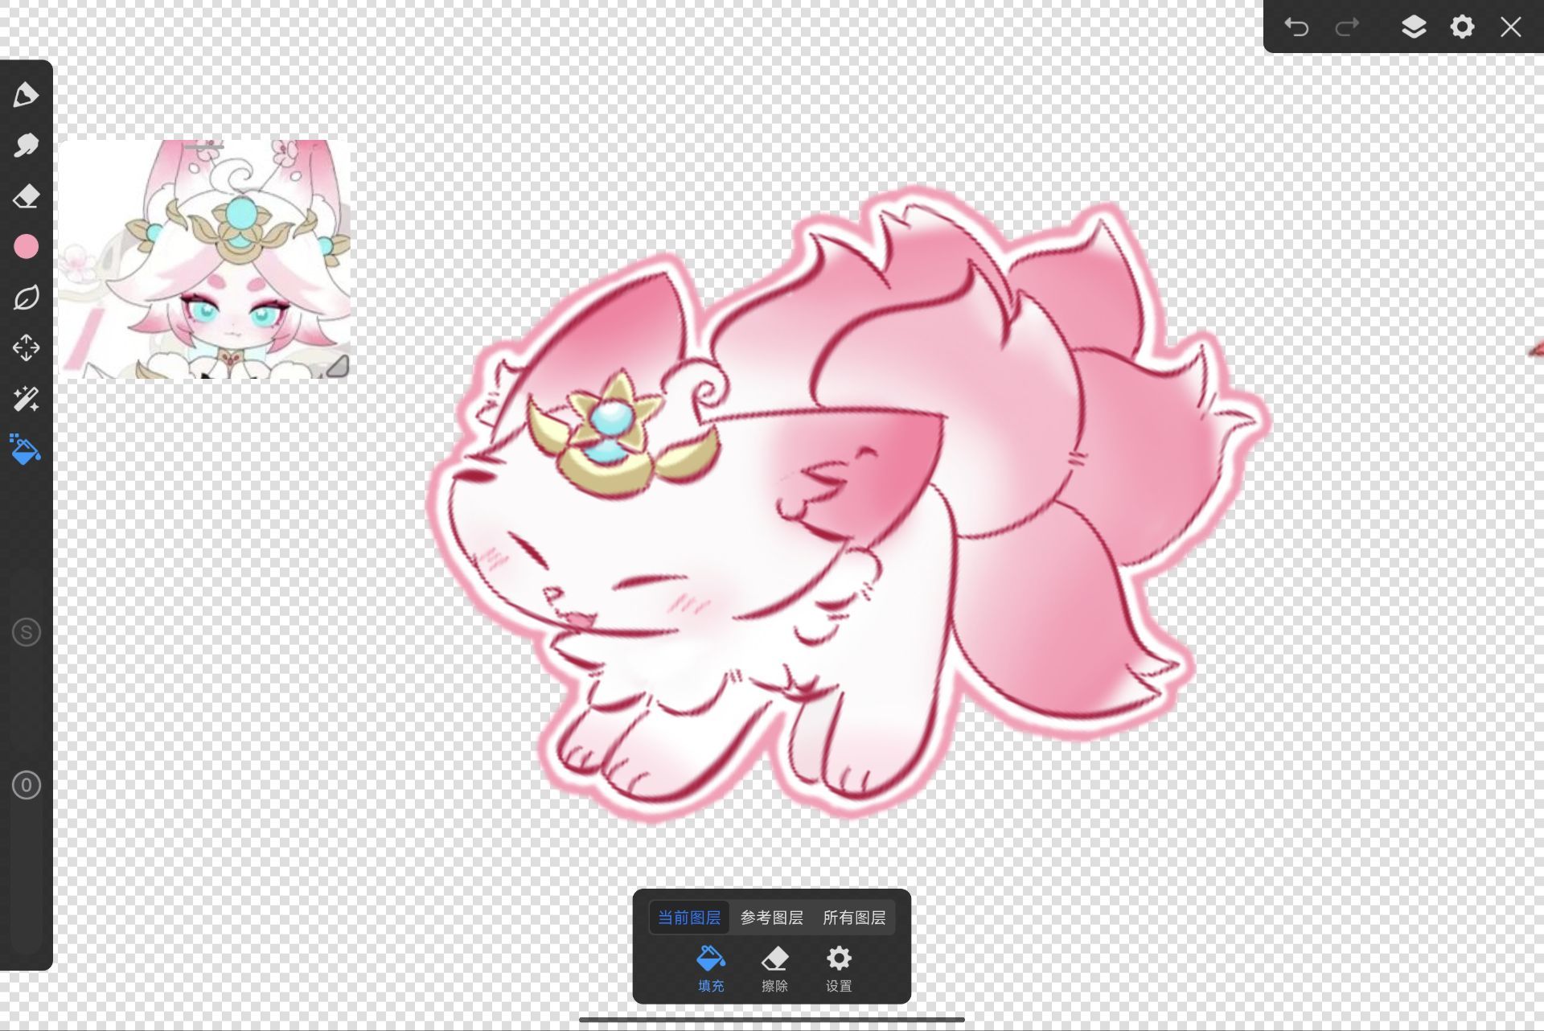Screen dimensions: 1544x1031
Task: Select the magic wand tool
Action: (x=26, y=399)
